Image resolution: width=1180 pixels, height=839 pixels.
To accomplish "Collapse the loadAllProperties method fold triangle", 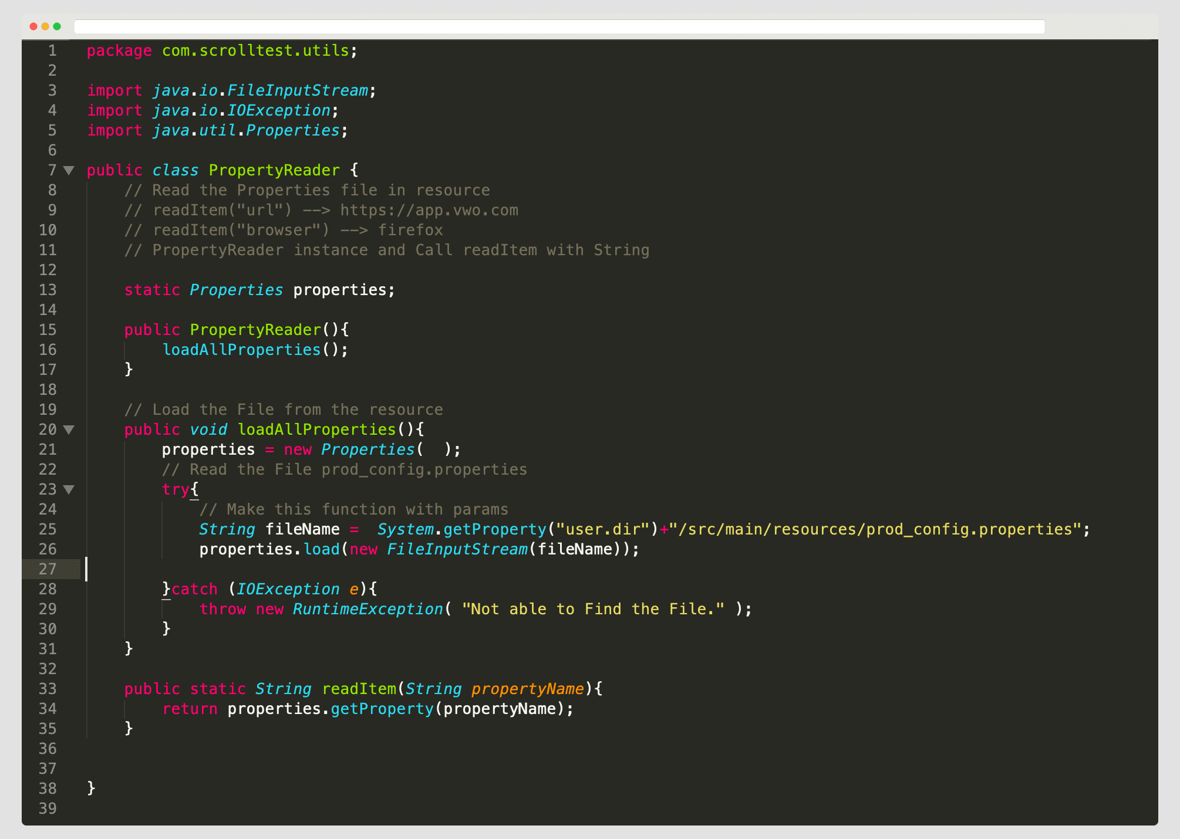I will coord(70,430).
